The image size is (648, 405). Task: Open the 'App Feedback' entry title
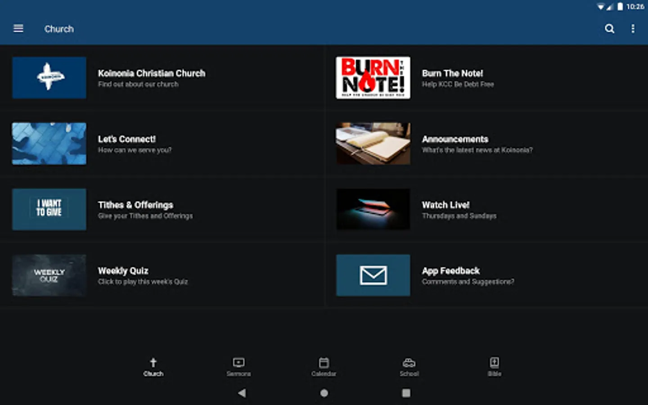[450, 270]
